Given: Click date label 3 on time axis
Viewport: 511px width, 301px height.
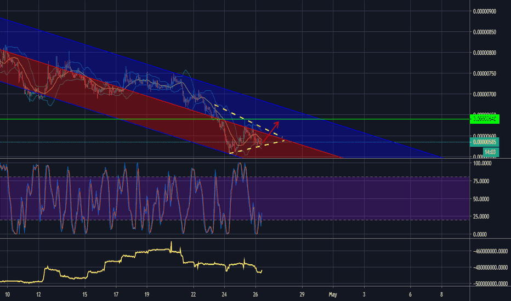Looking at the screenshot, I should (364, 294).
